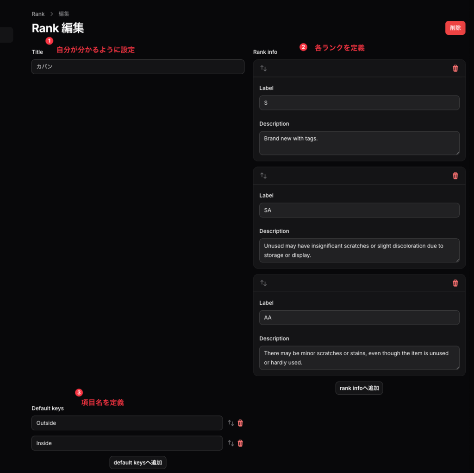Delete the Inside default key

(x=240, y=443)
